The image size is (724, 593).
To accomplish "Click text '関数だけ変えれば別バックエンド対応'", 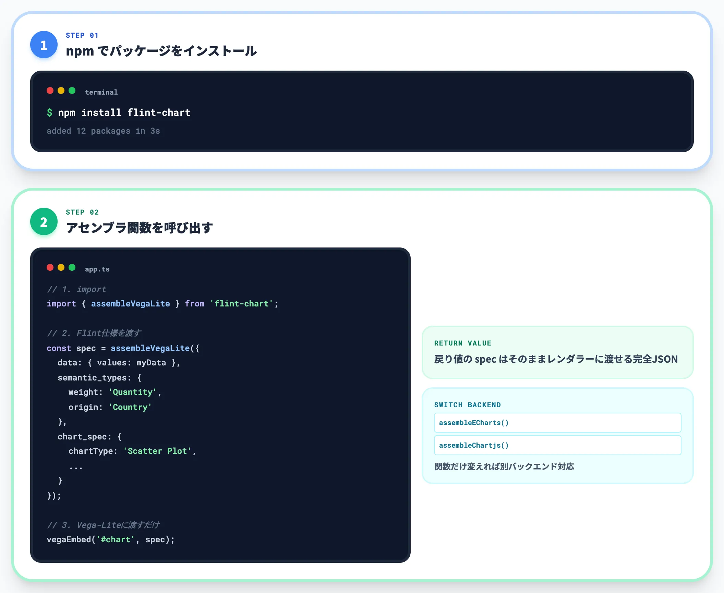I will pos(504,467).
